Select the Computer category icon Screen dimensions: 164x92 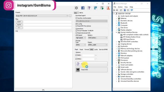pos(119,25)
